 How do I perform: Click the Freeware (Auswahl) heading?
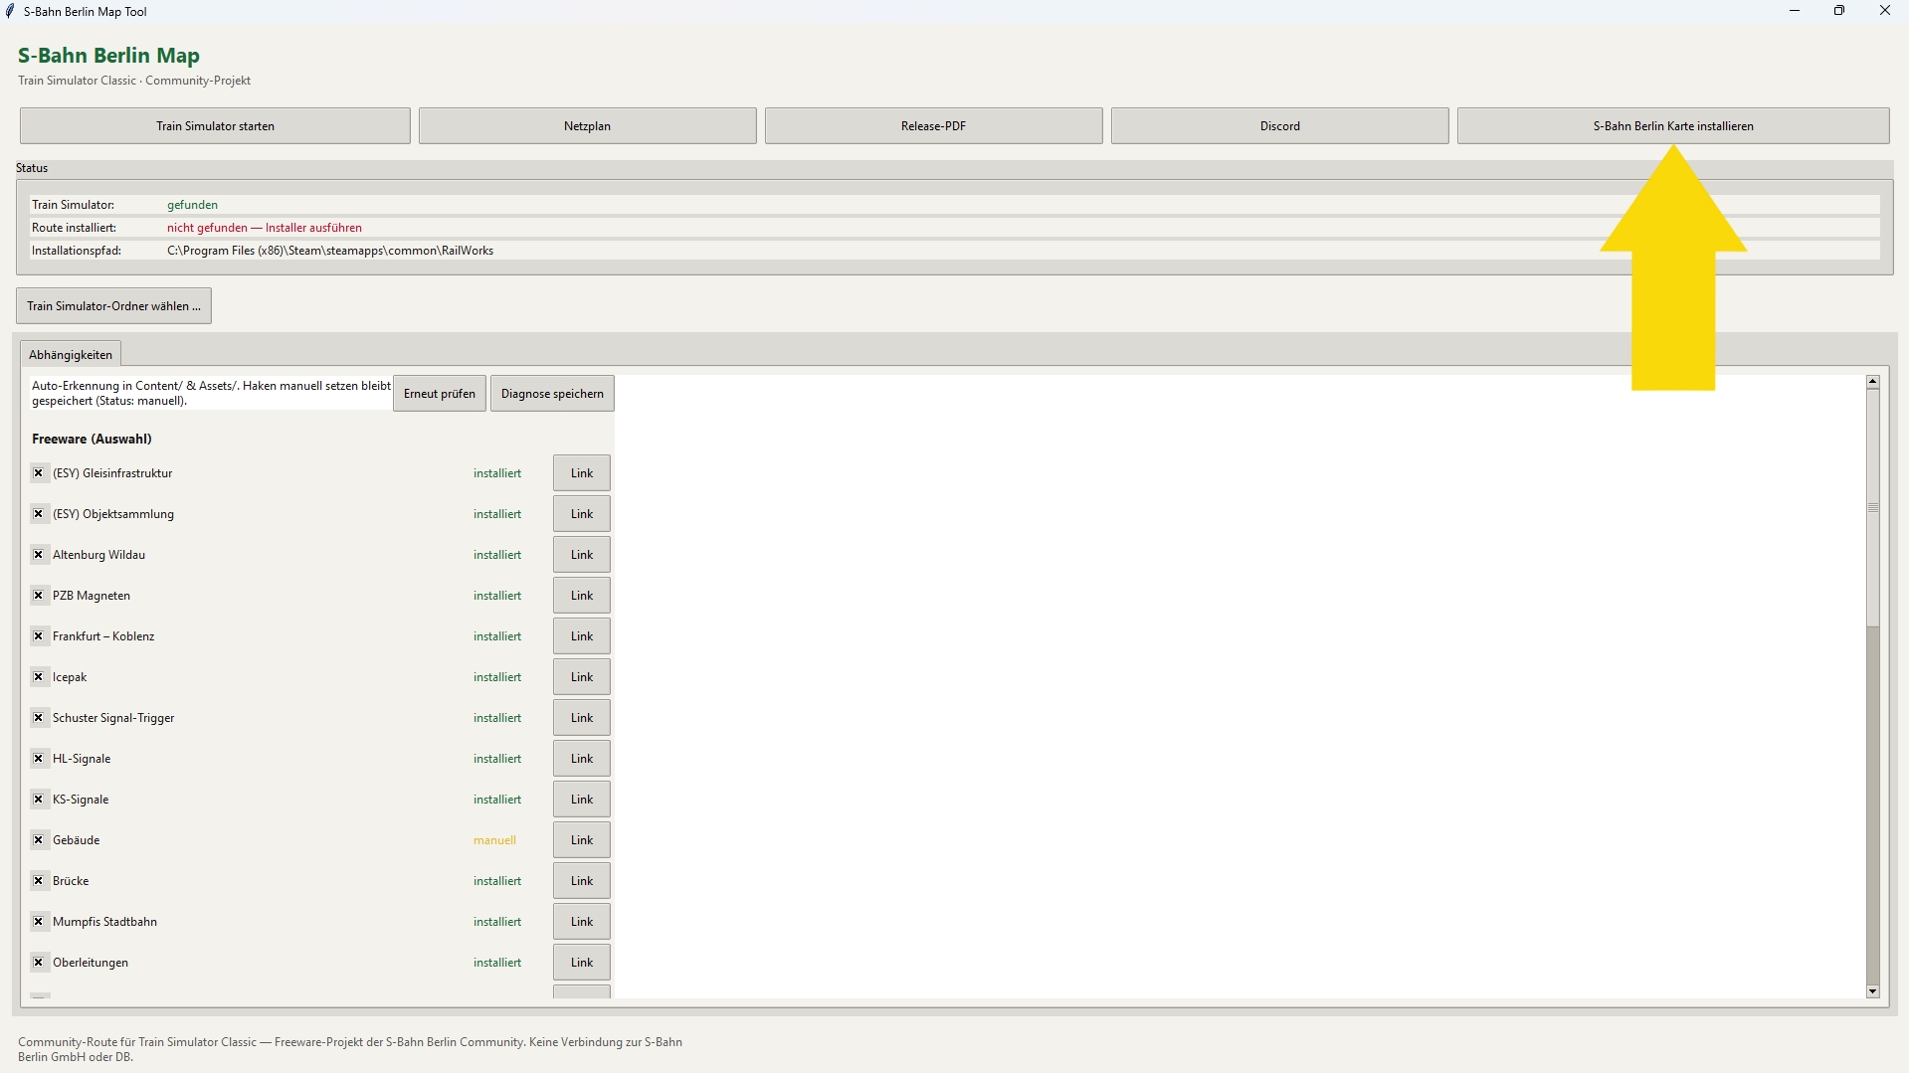92,439
